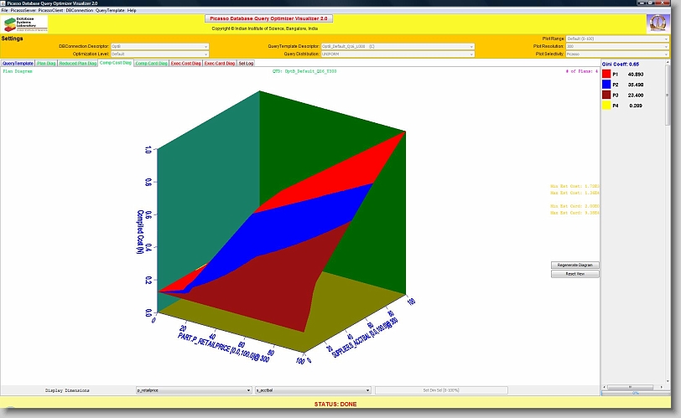Click the Regenerate Diagram button
Screen dimensions: 681x418
pyautogui.click(x=574, y=265)
